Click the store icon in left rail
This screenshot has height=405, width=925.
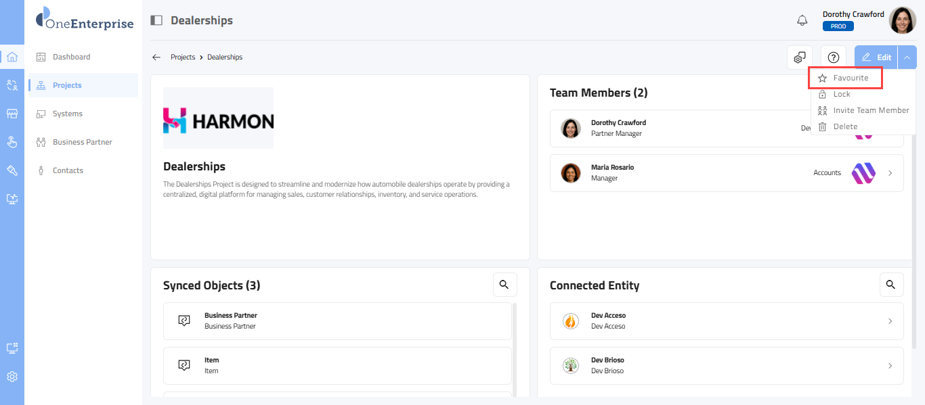(12, 114)
